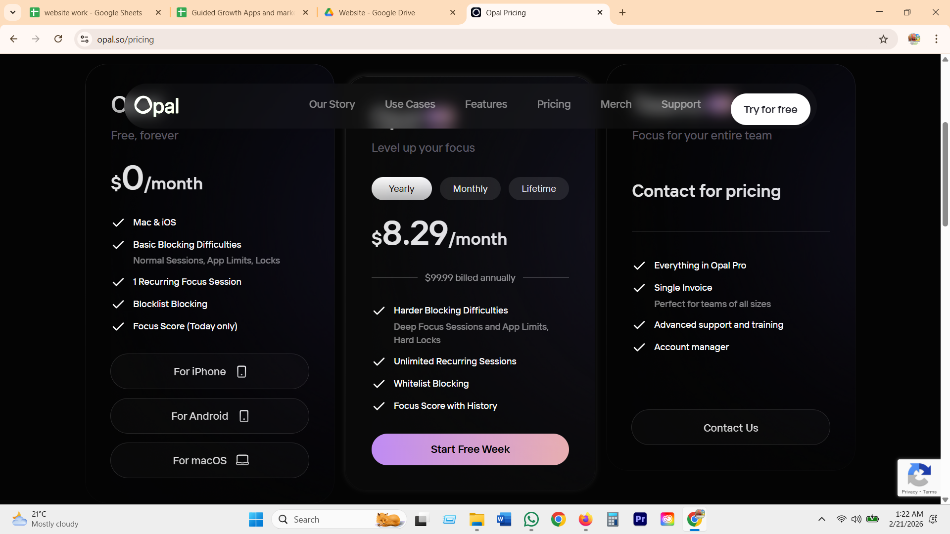Open the Creative Cloud icon in the taskbar

(667, 519)
